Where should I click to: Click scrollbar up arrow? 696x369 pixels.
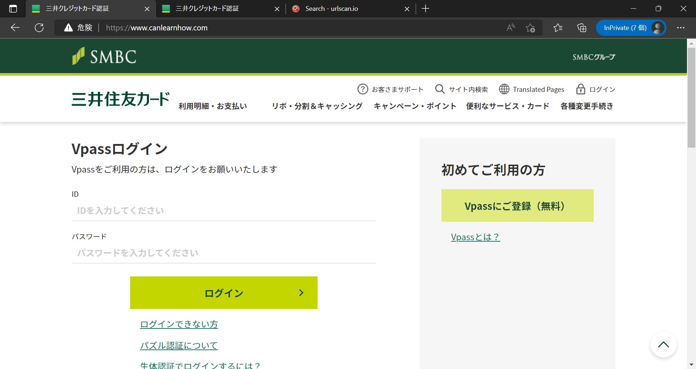pyautogui.click(x=692, y=43)
